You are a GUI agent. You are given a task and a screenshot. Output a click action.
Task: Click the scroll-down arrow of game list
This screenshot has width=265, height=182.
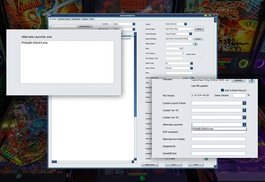point(135,159)
